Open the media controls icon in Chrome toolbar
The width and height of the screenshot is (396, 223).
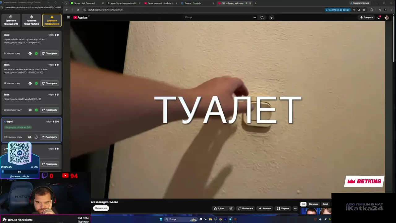(x=380, y=10)
